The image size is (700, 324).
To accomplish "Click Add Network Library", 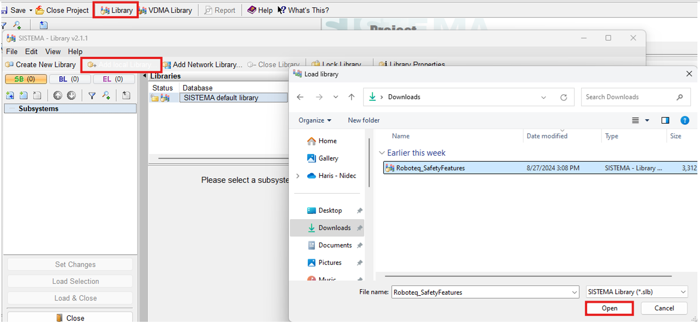I will 202,65.
